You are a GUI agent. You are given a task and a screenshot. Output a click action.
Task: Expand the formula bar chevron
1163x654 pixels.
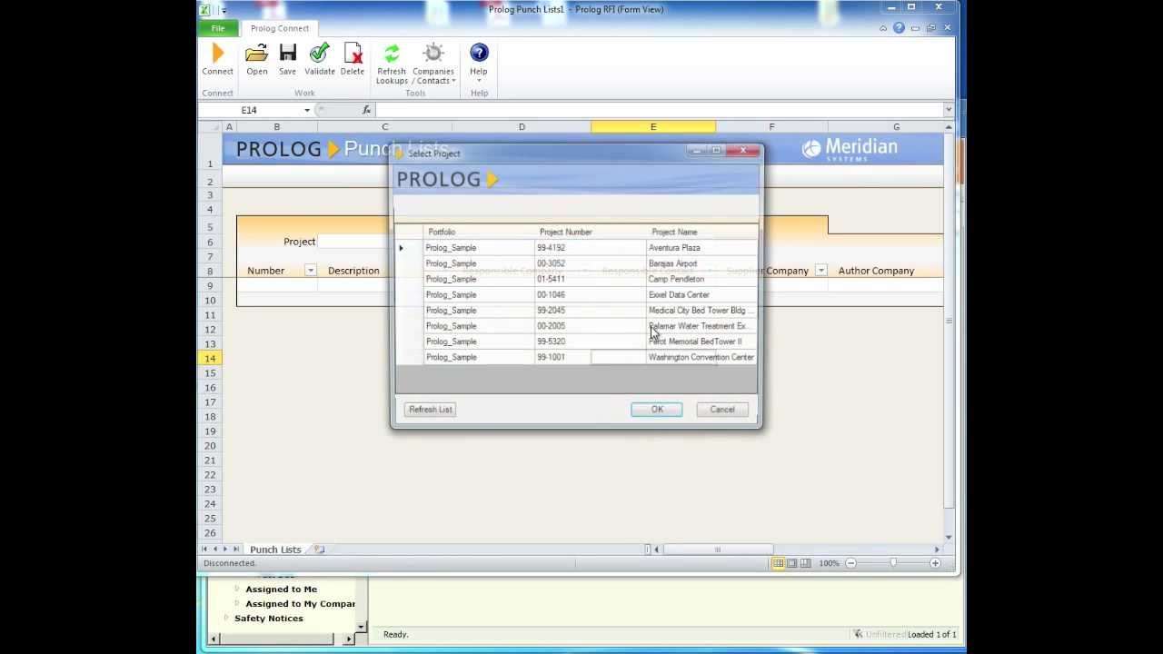point(949,110)
